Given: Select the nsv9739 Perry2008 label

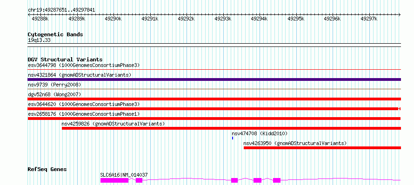Looking at the screenshot, I should coord(54,85).
